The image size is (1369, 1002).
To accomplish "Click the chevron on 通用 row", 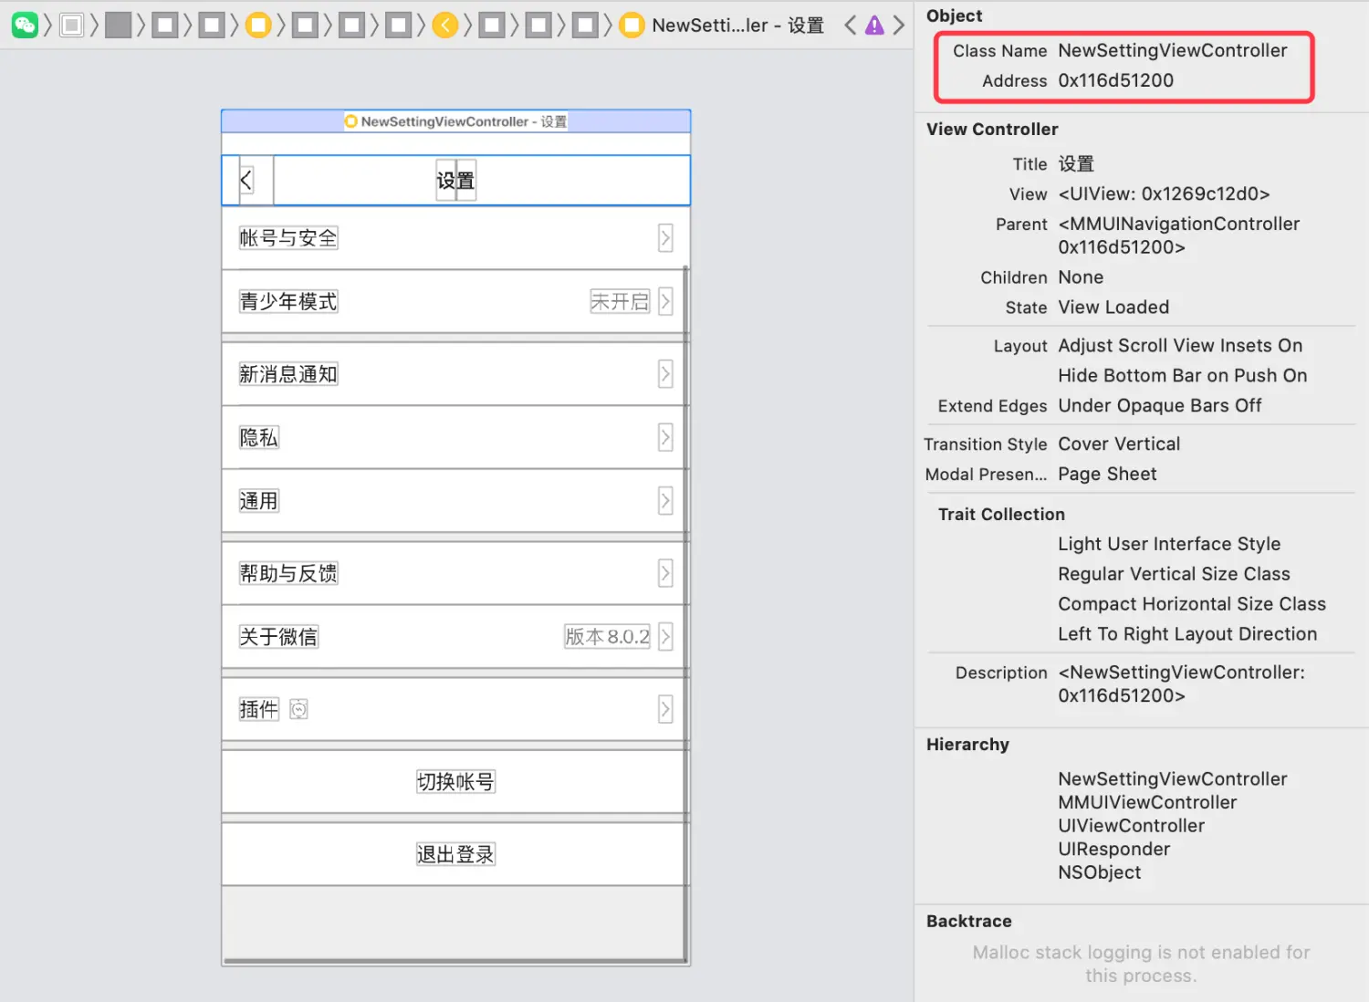I will [665, 501].
